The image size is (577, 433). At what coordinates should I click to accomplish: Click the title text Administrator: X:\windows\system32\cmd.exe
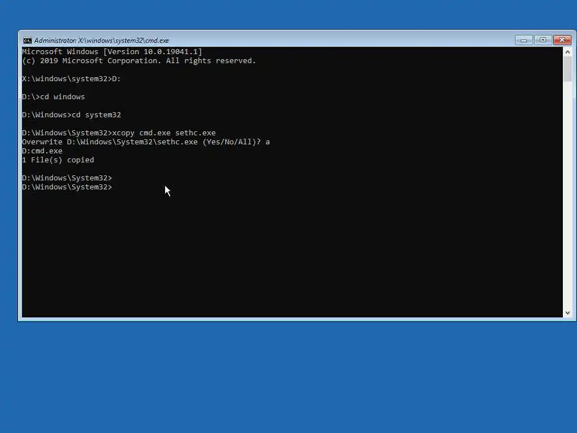101,41
